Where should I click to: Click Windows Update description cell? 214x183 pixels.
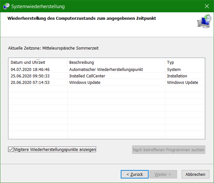pos(85,83)
